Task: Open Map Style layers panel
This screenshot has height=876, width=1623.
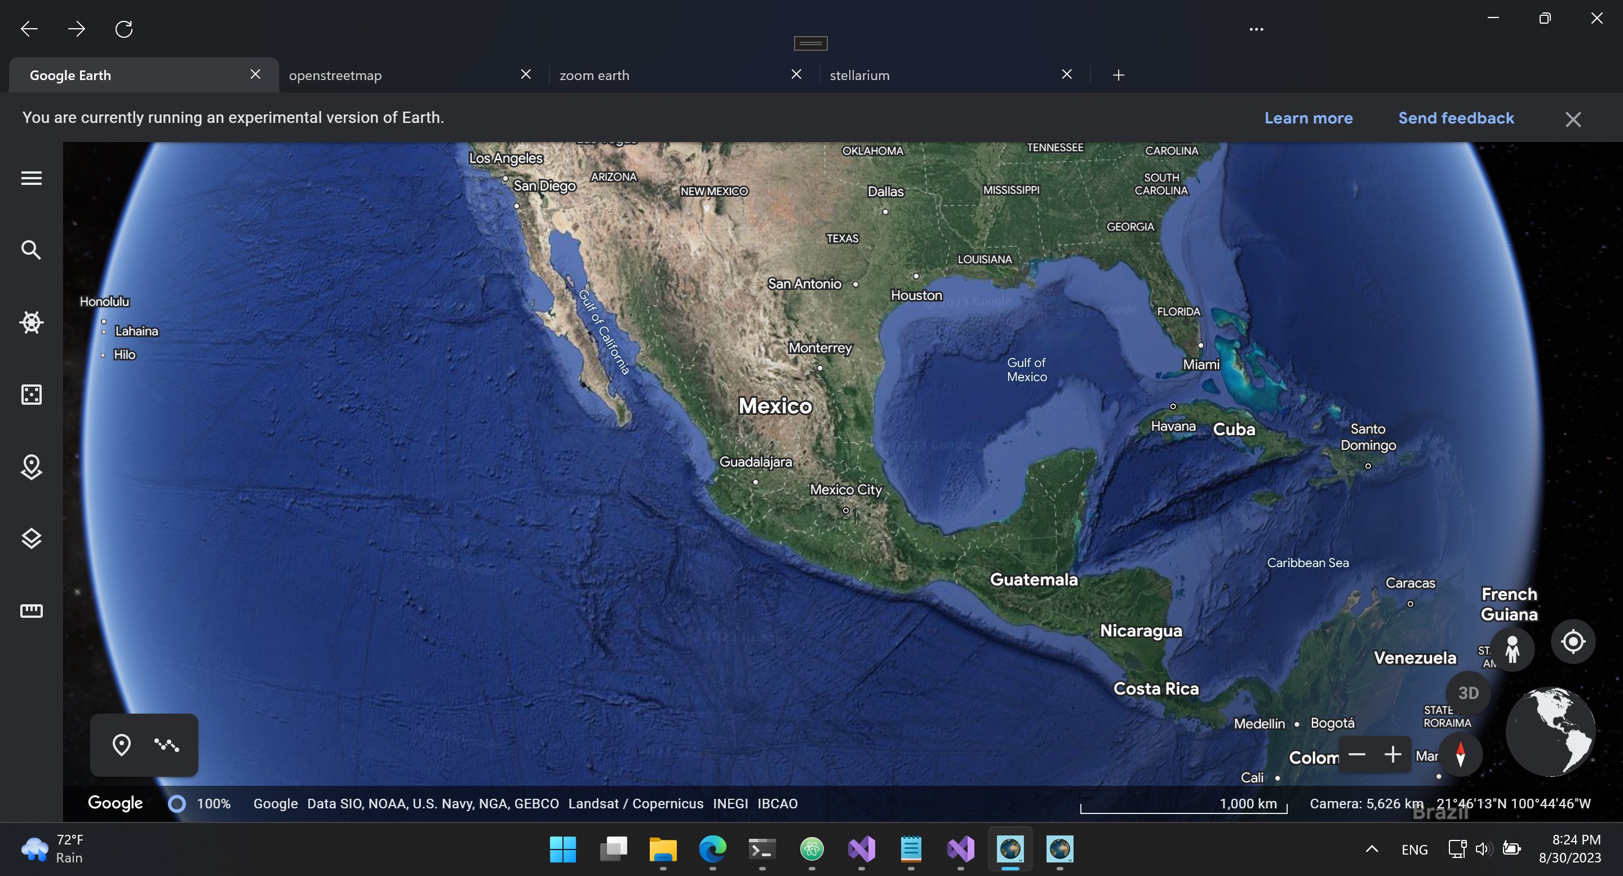Action: 31,538
